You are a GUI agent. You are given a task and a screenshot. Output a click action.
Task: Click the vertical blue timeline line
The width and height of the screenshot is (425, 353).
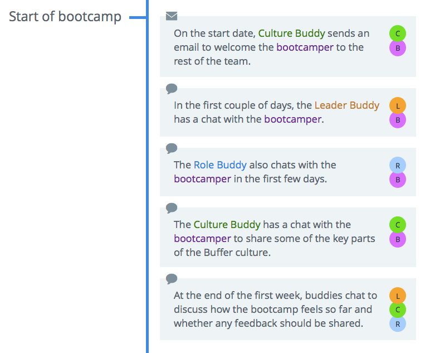[147, 176]
